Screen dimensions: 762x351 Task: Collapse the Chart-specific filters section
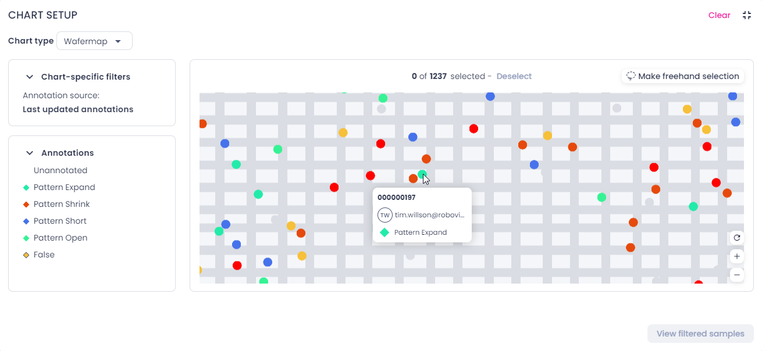coord(29,77)
